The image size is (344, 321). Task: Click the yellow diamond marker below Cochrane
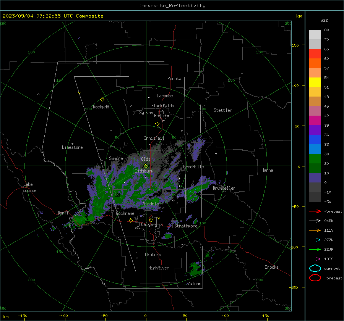(x=131, y=220)
